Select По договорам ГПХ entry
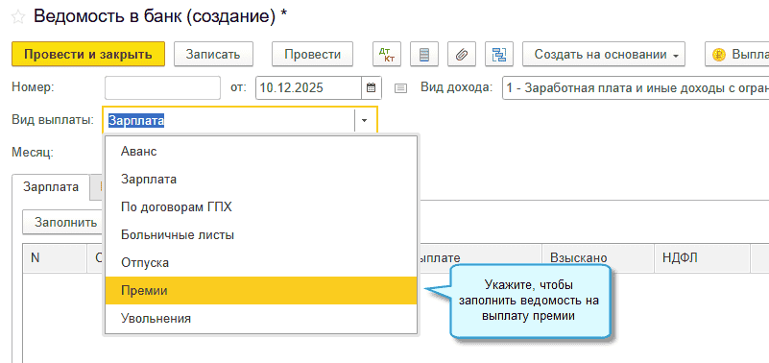 point(261,207)
